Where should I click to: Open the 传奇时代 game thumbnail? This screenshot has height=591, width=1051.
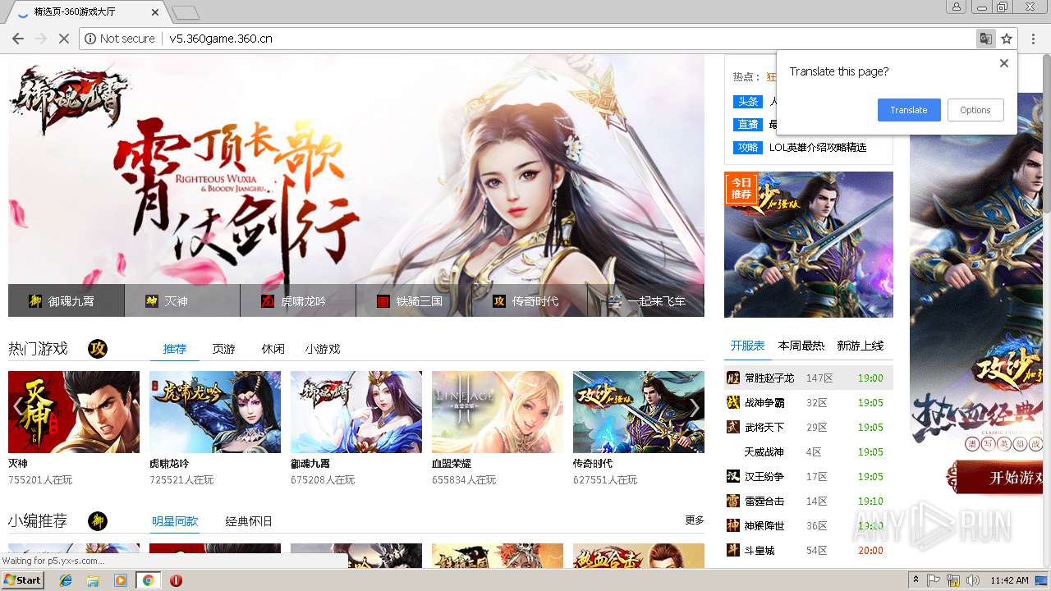(639, 412)
